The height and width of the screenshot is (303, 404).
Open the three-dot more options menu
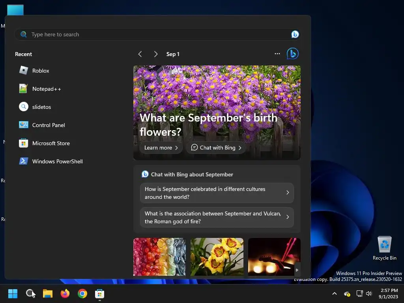pyautogui.click(x=277, y=54)
